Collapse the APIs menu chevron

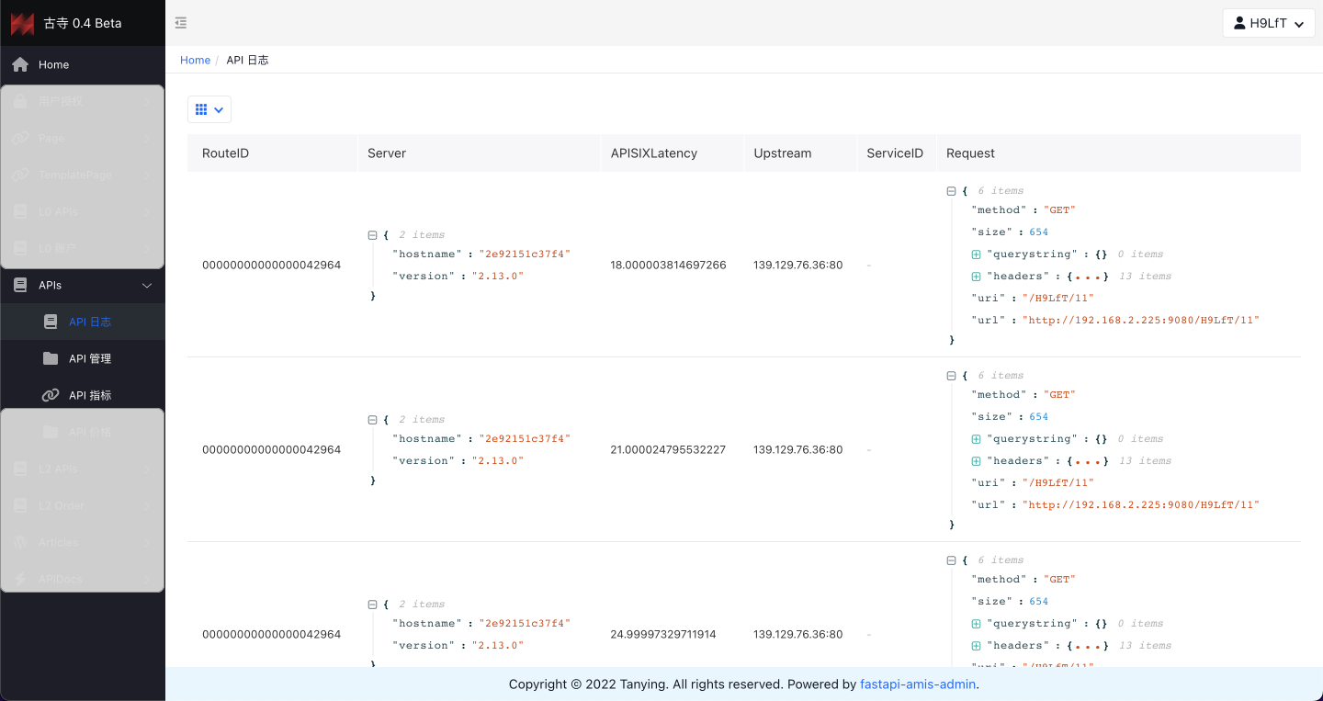[x=147, y=286]
